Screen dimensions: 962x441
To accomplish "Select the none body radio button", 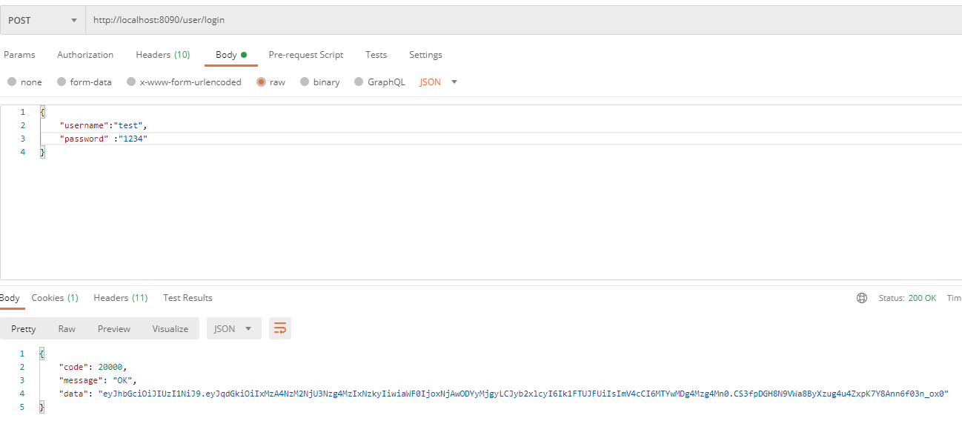I will point(12,82).
